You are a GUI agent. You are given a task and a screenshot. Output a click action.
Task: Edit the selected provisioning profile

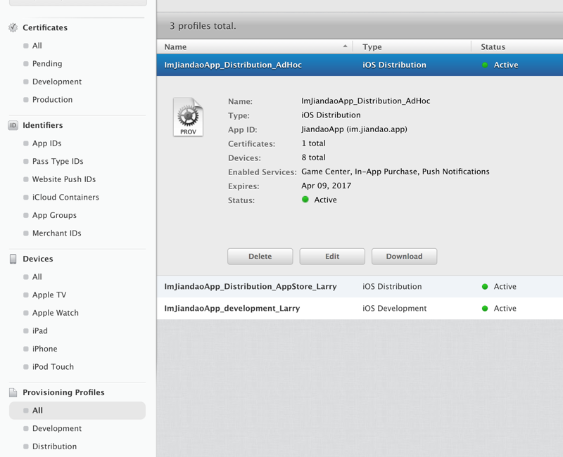click(332, 257)
